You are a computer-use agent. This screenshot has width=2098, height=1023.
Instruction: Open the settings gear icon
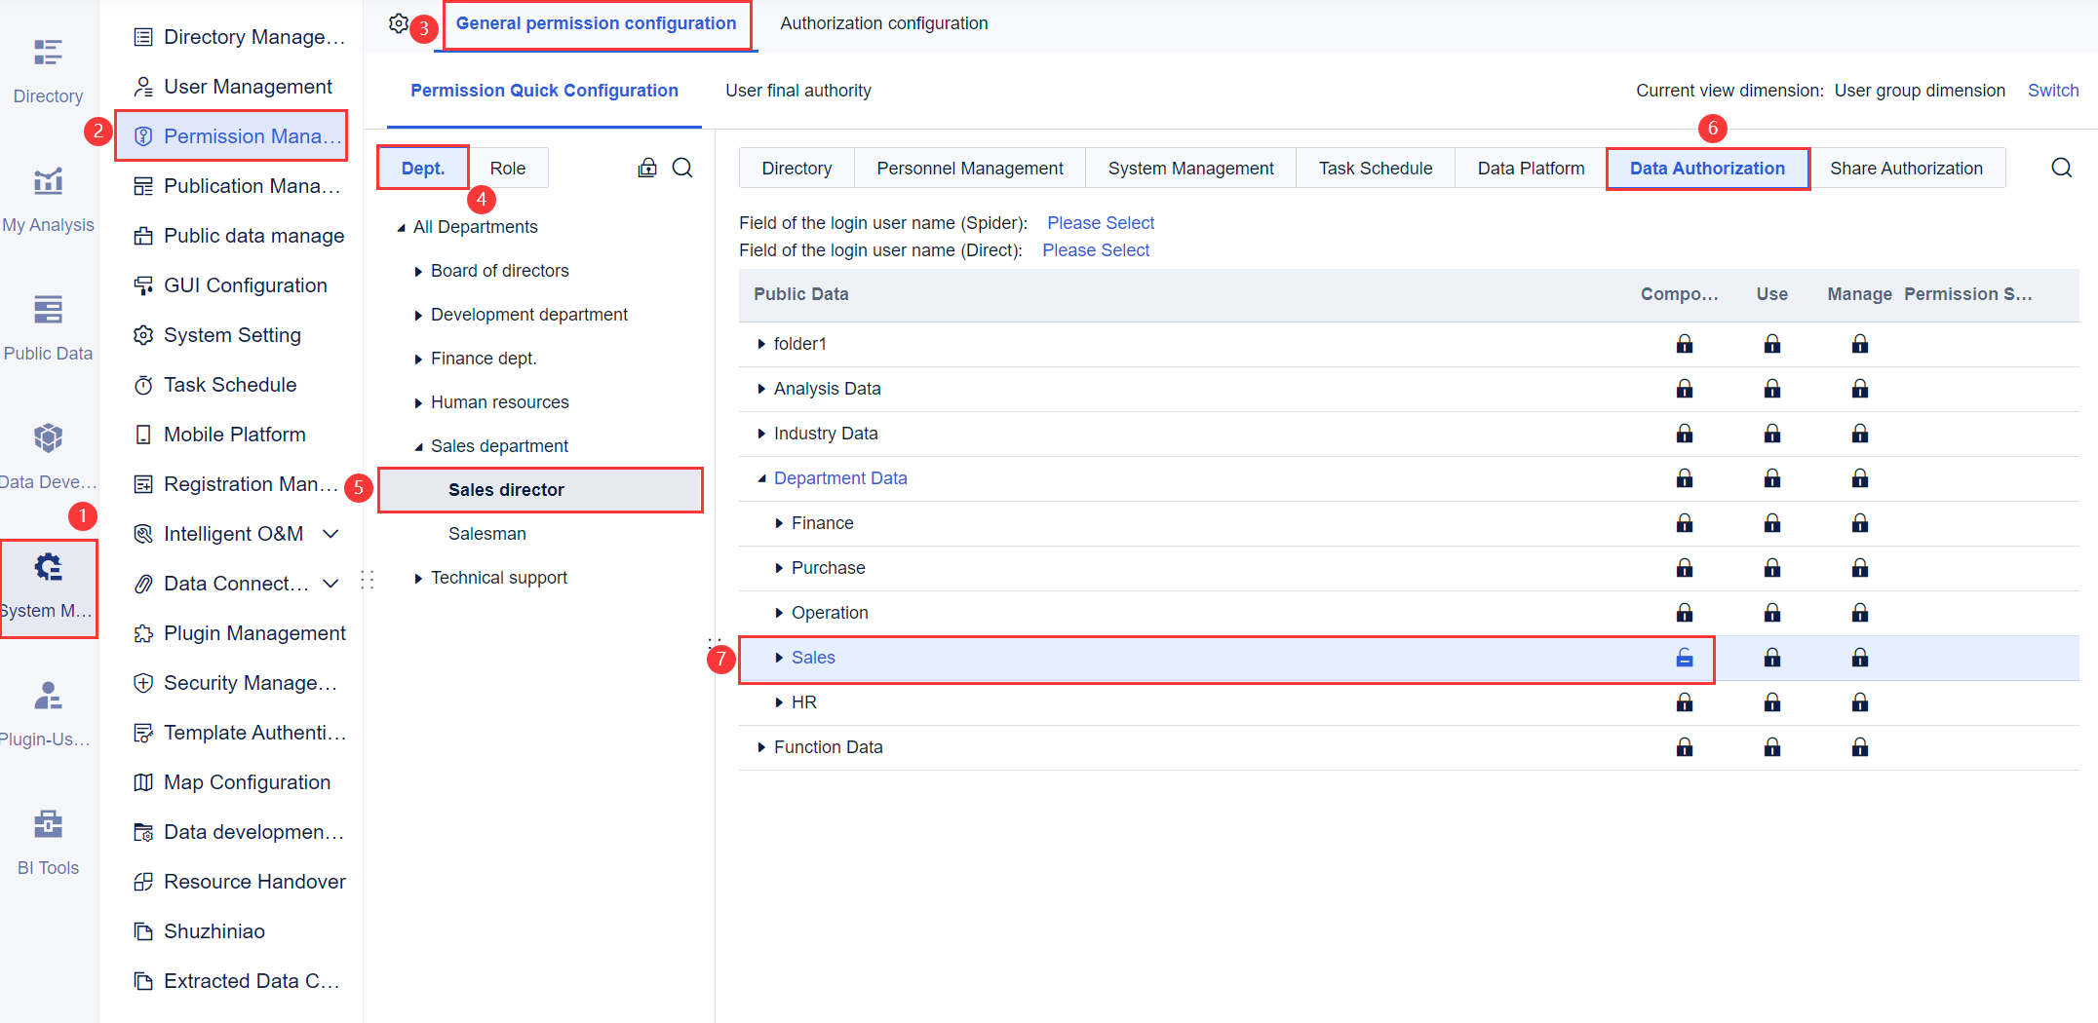coord(399,21)
